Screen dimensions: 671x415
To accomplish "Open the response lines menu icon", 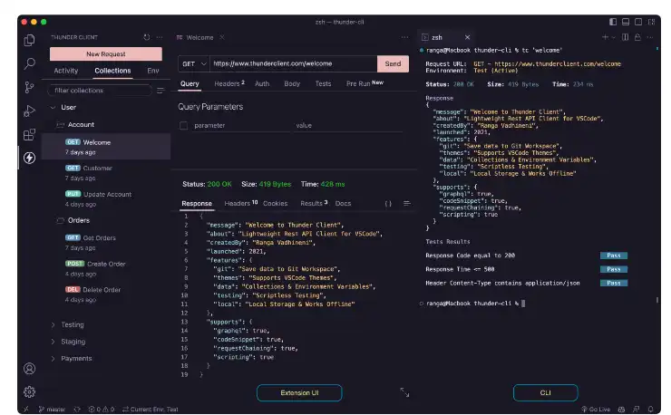I will coord(407,204).
